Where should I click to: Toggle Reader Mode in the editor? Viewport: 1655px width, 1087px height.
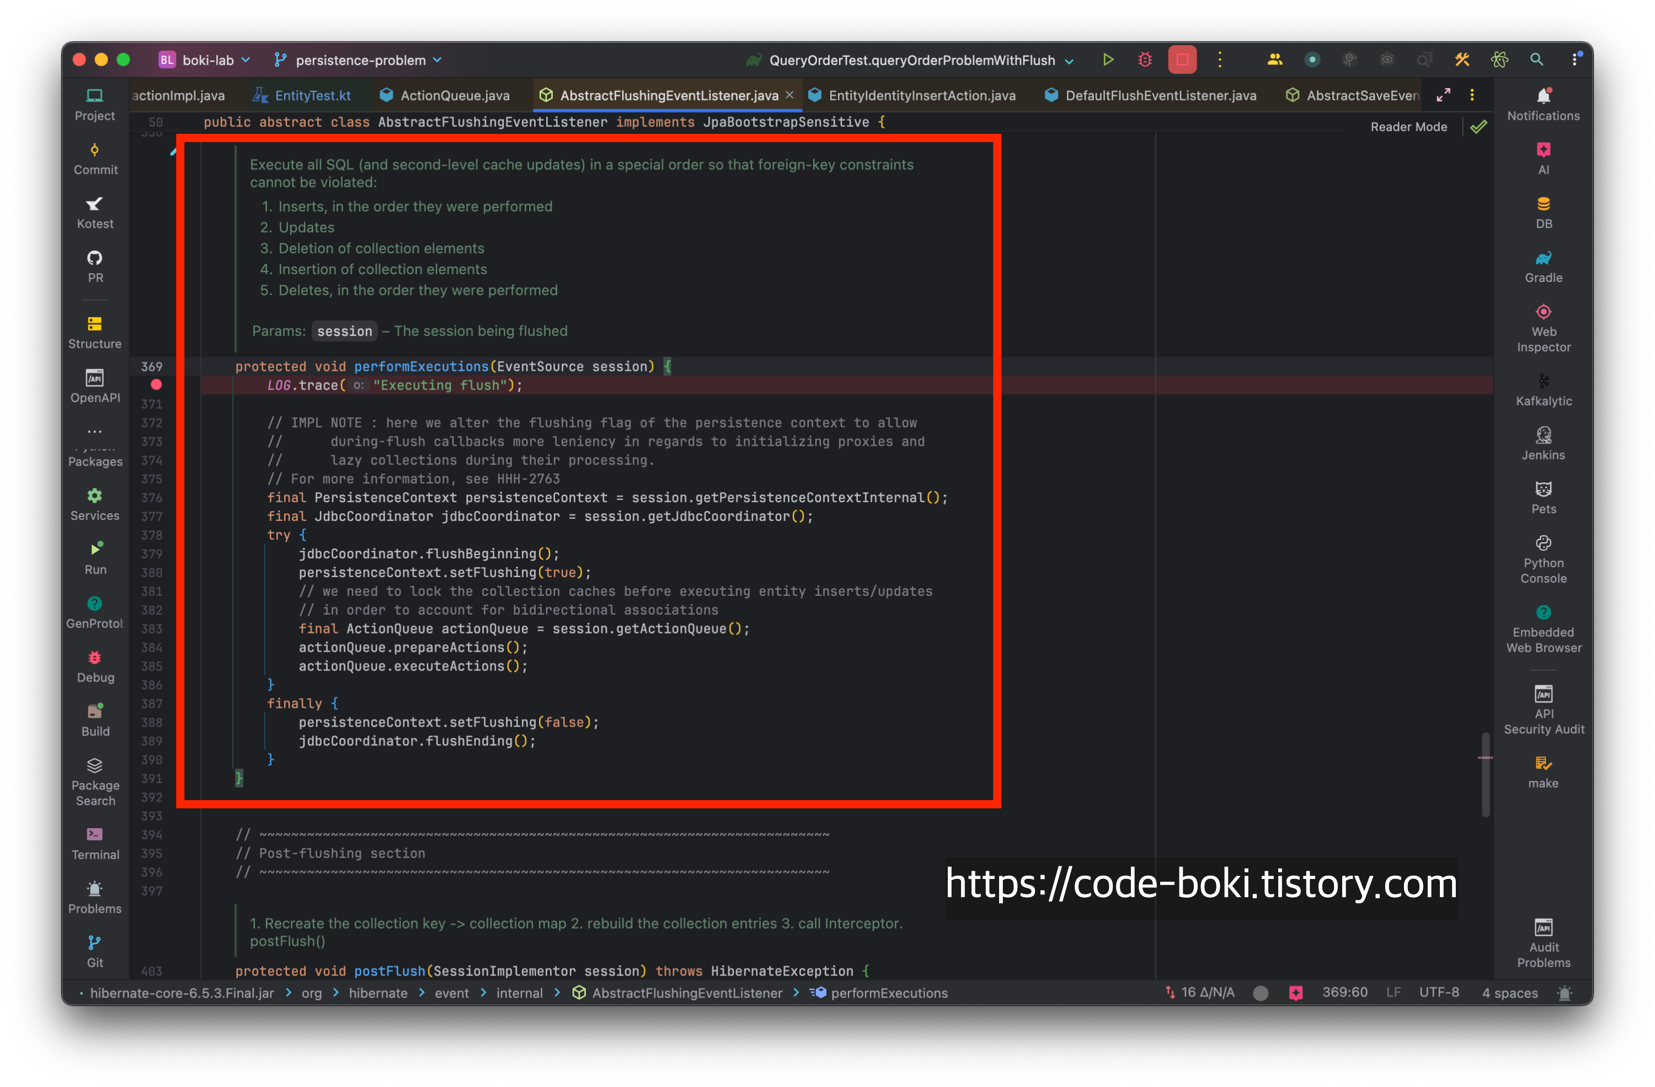[1408, 126]
